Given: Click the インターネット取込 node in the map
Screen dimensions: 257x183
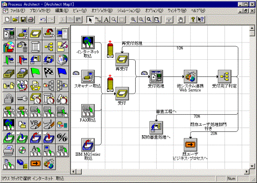Looking at the screenshot, I should [x=88, y=43].
